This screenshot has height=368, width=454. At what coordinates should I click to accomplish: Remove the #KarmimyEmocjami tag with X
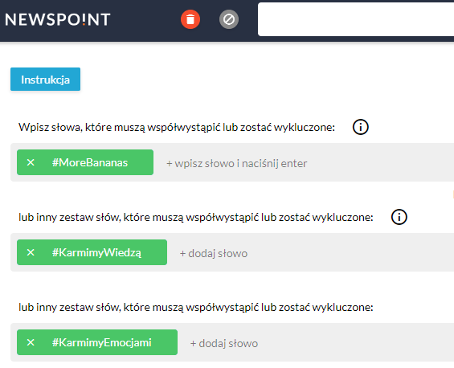31,342
